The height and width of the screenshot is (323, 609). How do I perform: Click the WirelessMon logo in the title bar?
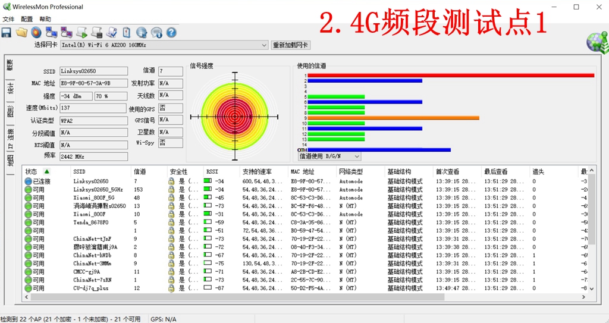click(x=6, y=7)
